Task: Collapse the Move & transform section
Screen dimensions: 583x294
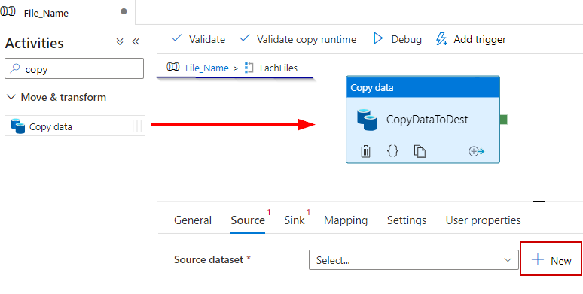Action: point(11,97)
